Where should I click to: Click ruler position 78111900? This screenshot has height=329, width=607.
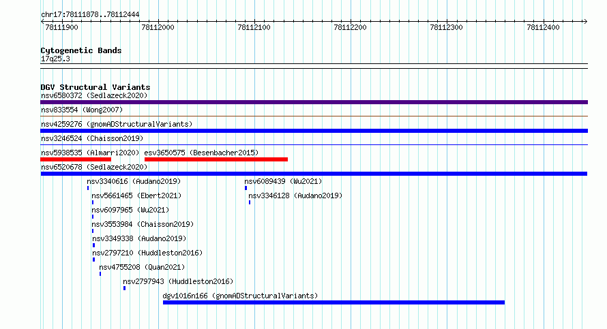click(61, 27)
